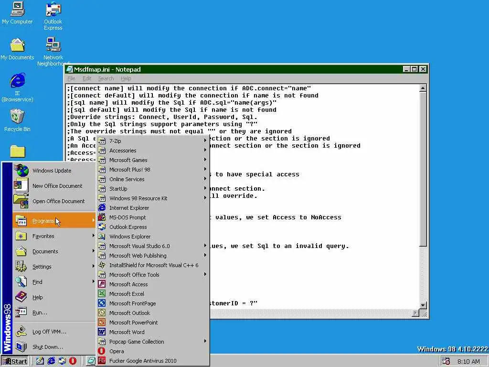The width and height of the screenshot is (489, 367).
Task: Select Documents in Start menu
Action: (x=54, y=251)
